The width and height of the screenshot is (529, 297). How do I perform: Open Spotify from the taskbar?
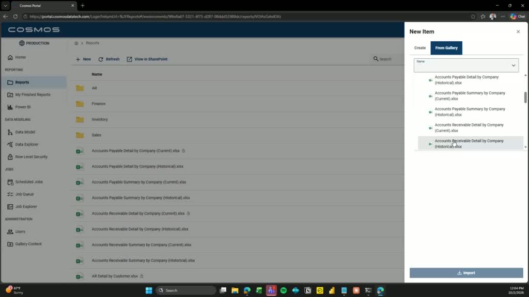(284, 290)
